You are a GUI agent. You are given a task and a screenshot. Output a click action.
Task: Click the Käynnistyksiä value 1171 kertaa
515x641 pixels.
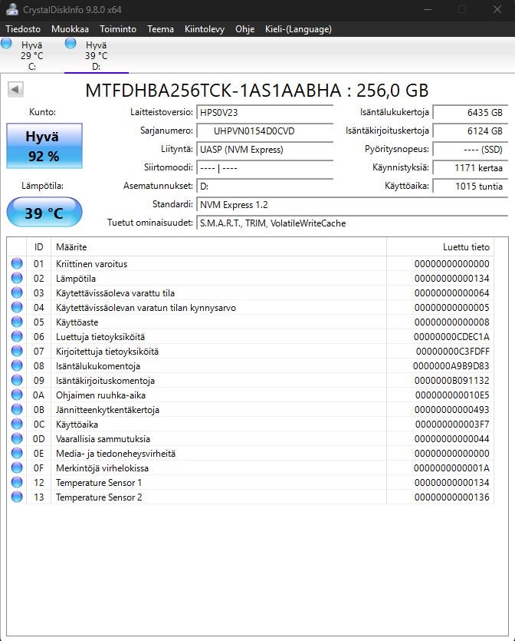470,167
